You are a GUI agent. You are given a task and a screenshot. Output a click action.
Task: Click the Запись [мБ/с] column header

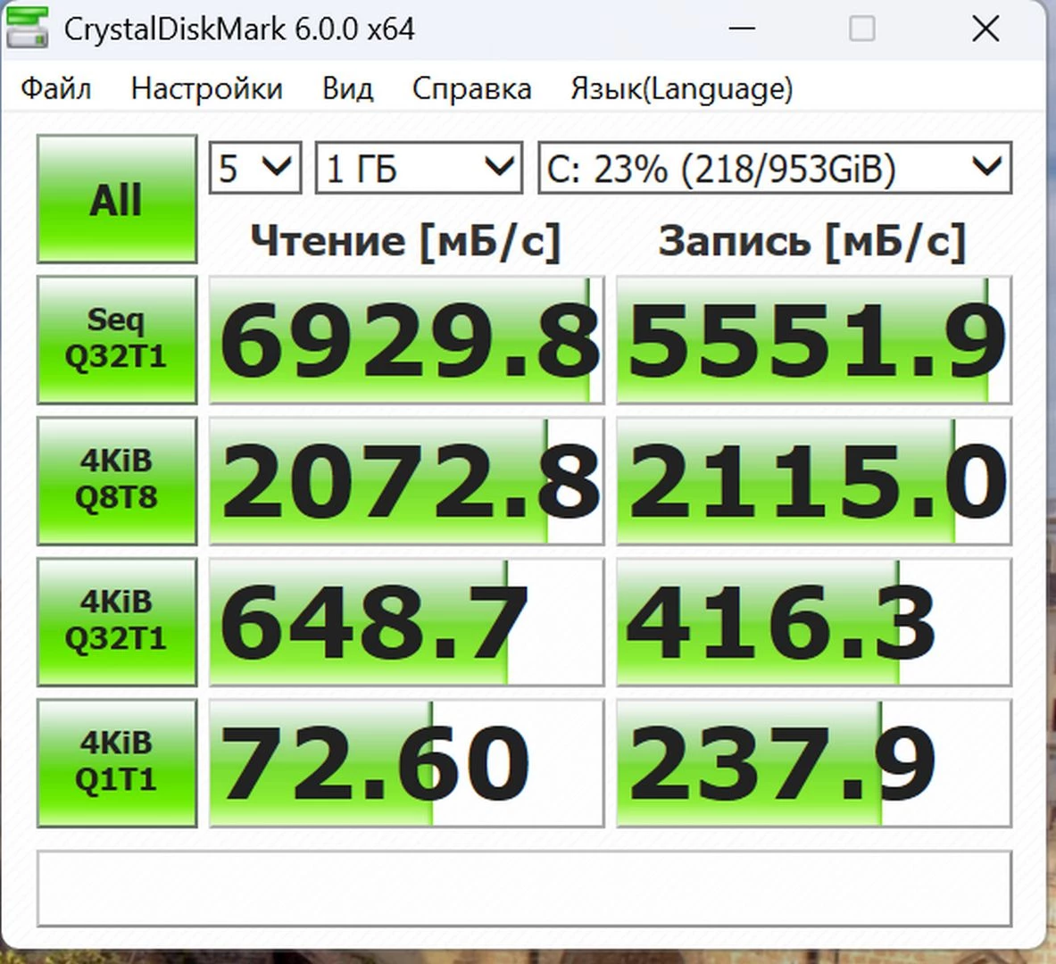[812, 241]
